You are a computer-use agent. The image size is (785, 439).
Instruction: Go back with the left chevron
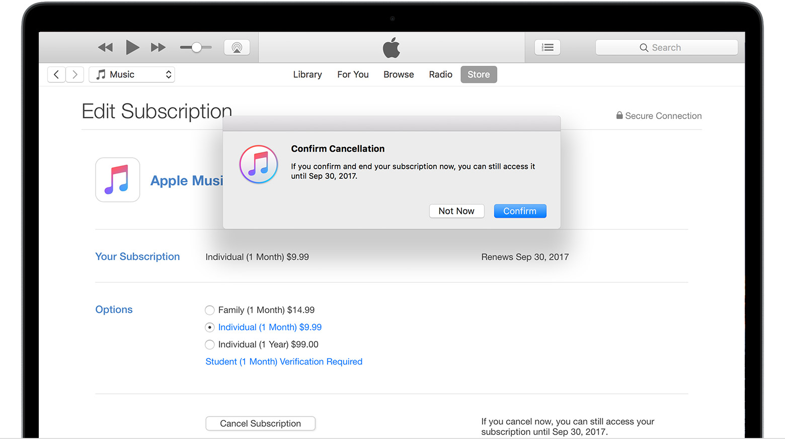[56, 74]
